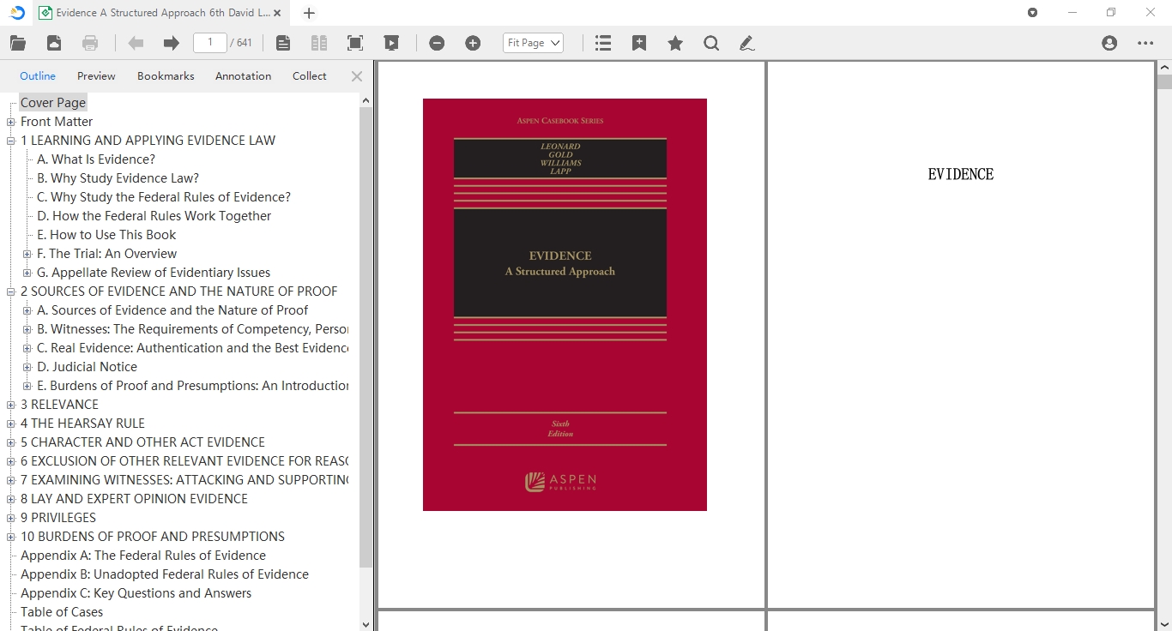Open E. How to Use This Book
This screenshot has height=631, width=1172.
click(x=106, y=235)
